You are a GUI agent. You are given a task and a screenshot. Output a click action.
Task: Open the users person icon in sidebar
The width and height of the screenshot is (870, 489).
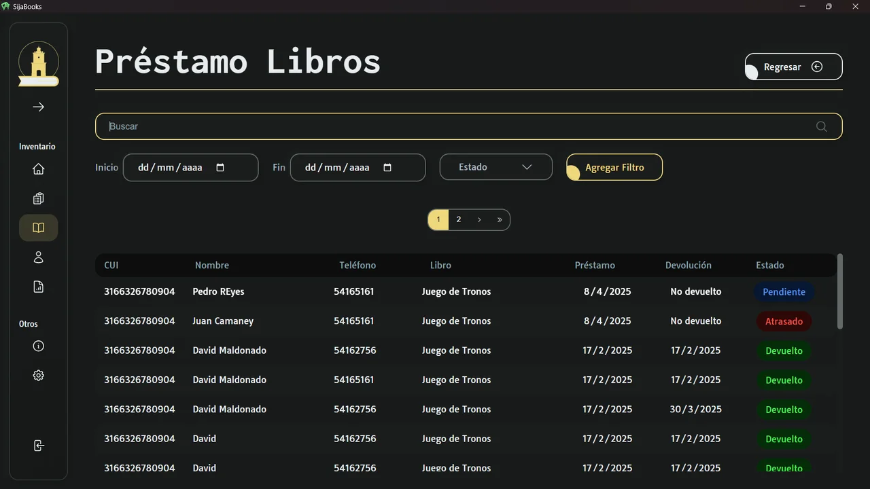(39, 257)
